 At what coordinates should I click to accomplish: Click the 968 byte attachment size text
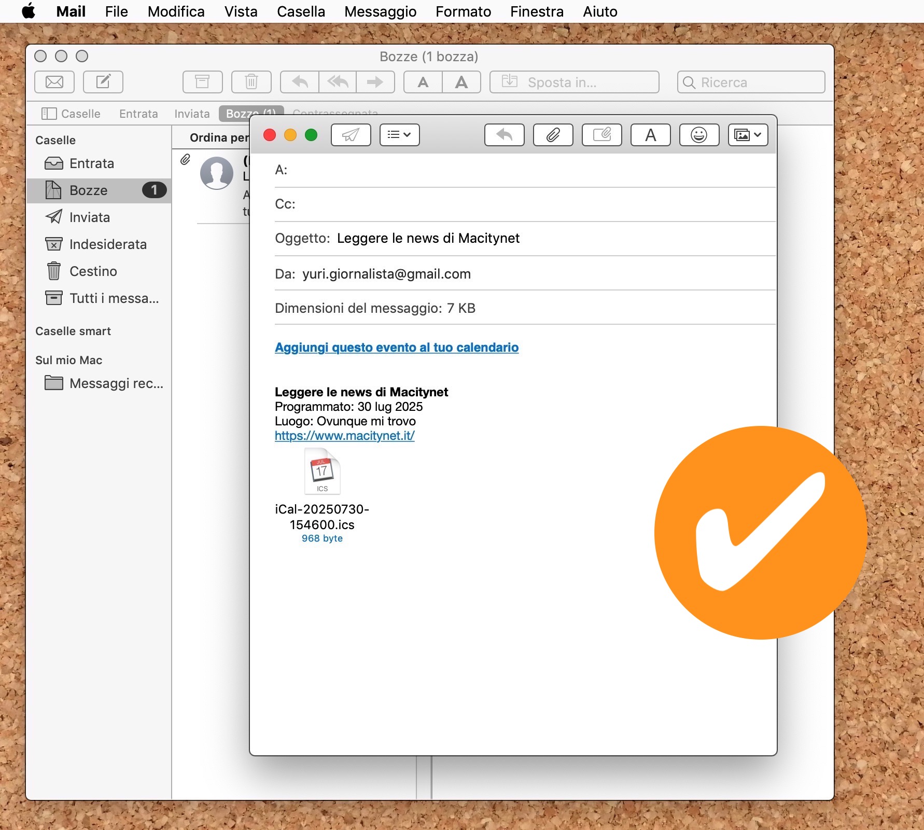click(x=322, y=538)
